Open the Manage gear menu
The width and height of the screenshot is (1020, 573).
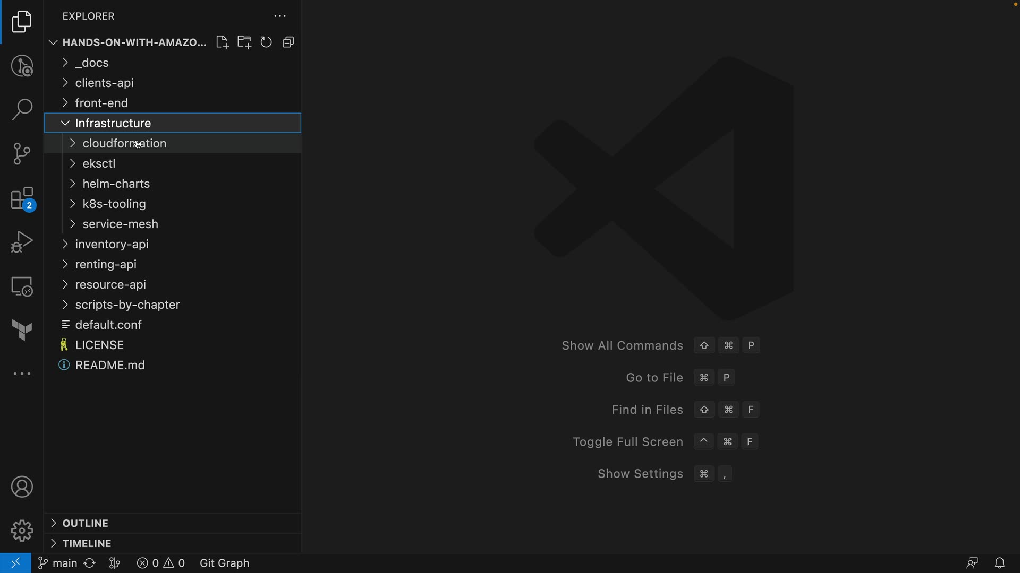click(x=22, y=531)
